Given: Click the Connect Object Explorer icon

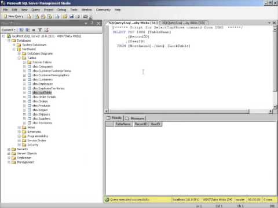Looking at the screenshot, I should click(21, 30).
